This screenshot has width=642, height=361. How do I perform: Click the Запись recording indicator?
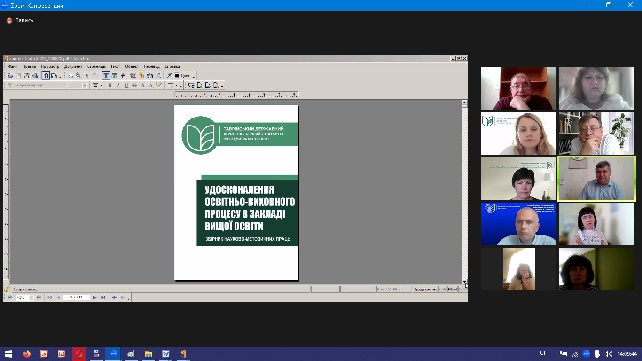(20, 20)
